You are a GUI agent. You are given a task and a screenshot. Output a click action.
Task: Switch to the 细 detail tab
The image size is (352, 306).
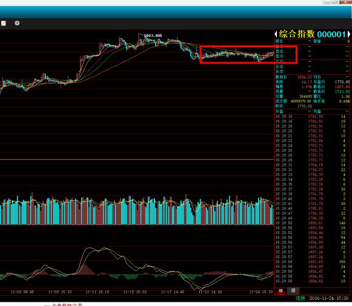pyautogui.click(x=281, y=291)
